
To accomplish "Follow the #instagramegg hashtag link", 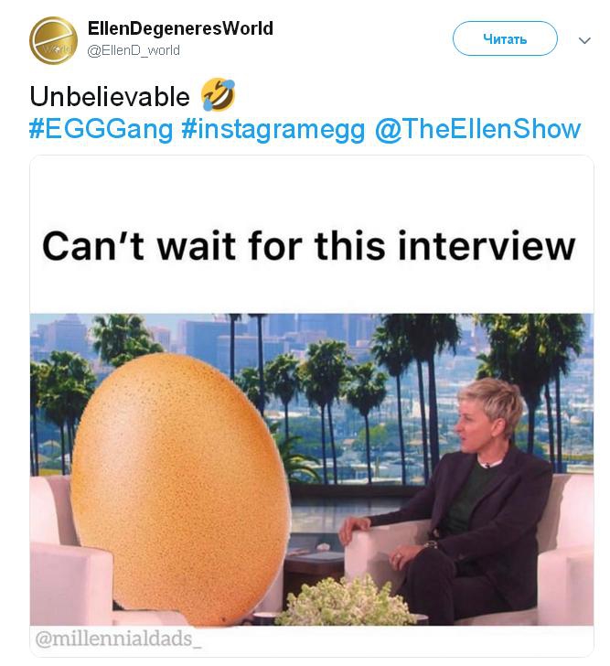I will [x=273, y=129].
